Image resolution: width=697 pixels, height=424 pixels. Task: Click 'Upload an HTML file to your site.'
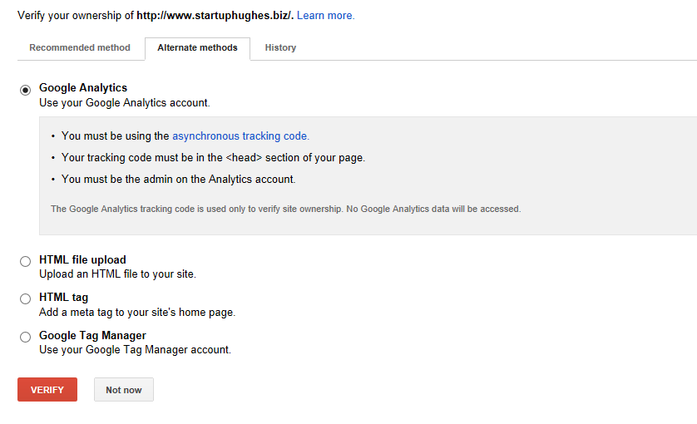coord(117,274)
